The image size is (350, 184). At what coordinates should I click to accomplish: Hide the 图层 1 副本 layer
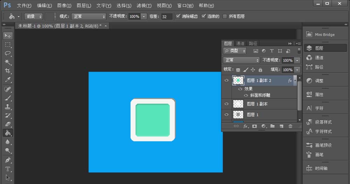coord(226,104)
